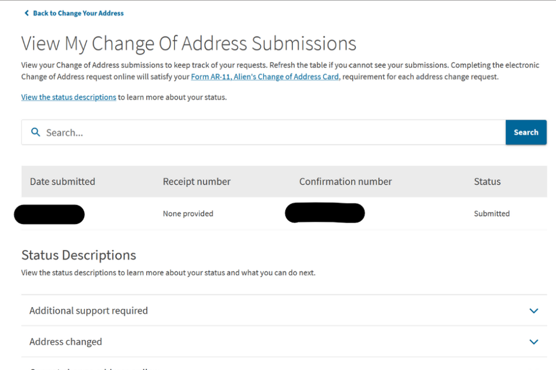
Task: Click the Status column header
Action: [x=487, y=181]
